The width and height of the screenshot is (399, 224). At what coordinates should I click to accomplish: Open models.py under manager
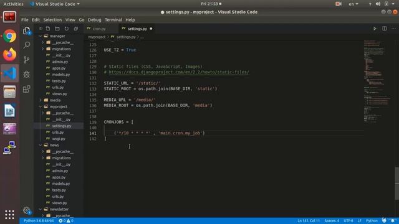tap(61, 75)
